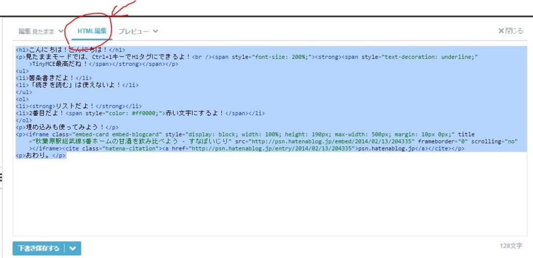The width and height of the screenshot is (533, 258).
Task: Click the リストだよ！ strong line
Action: click(79, 106)
